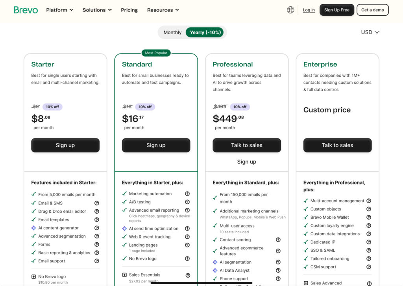The height and width of the screenshot is (286, 403).
Task: Click the tooltip beside AI send time optimization
Action: pyautogui.click(x=188, y=228)
